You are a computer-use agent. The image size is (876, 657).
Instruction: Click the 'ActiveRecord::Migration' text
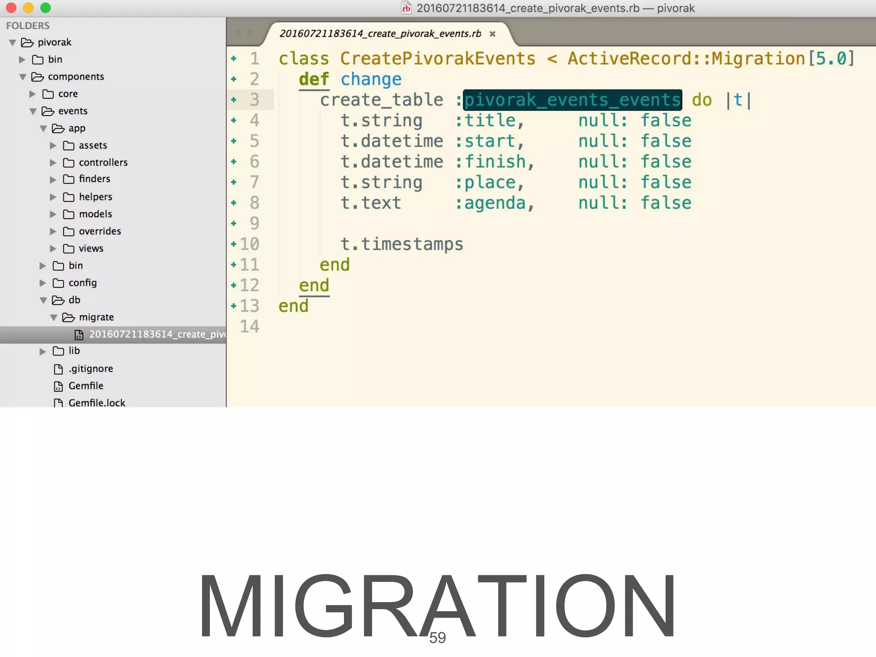687,59
